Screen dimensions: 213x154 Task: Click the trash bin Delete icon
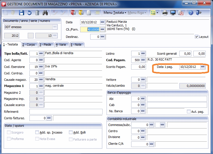(37, 13)
